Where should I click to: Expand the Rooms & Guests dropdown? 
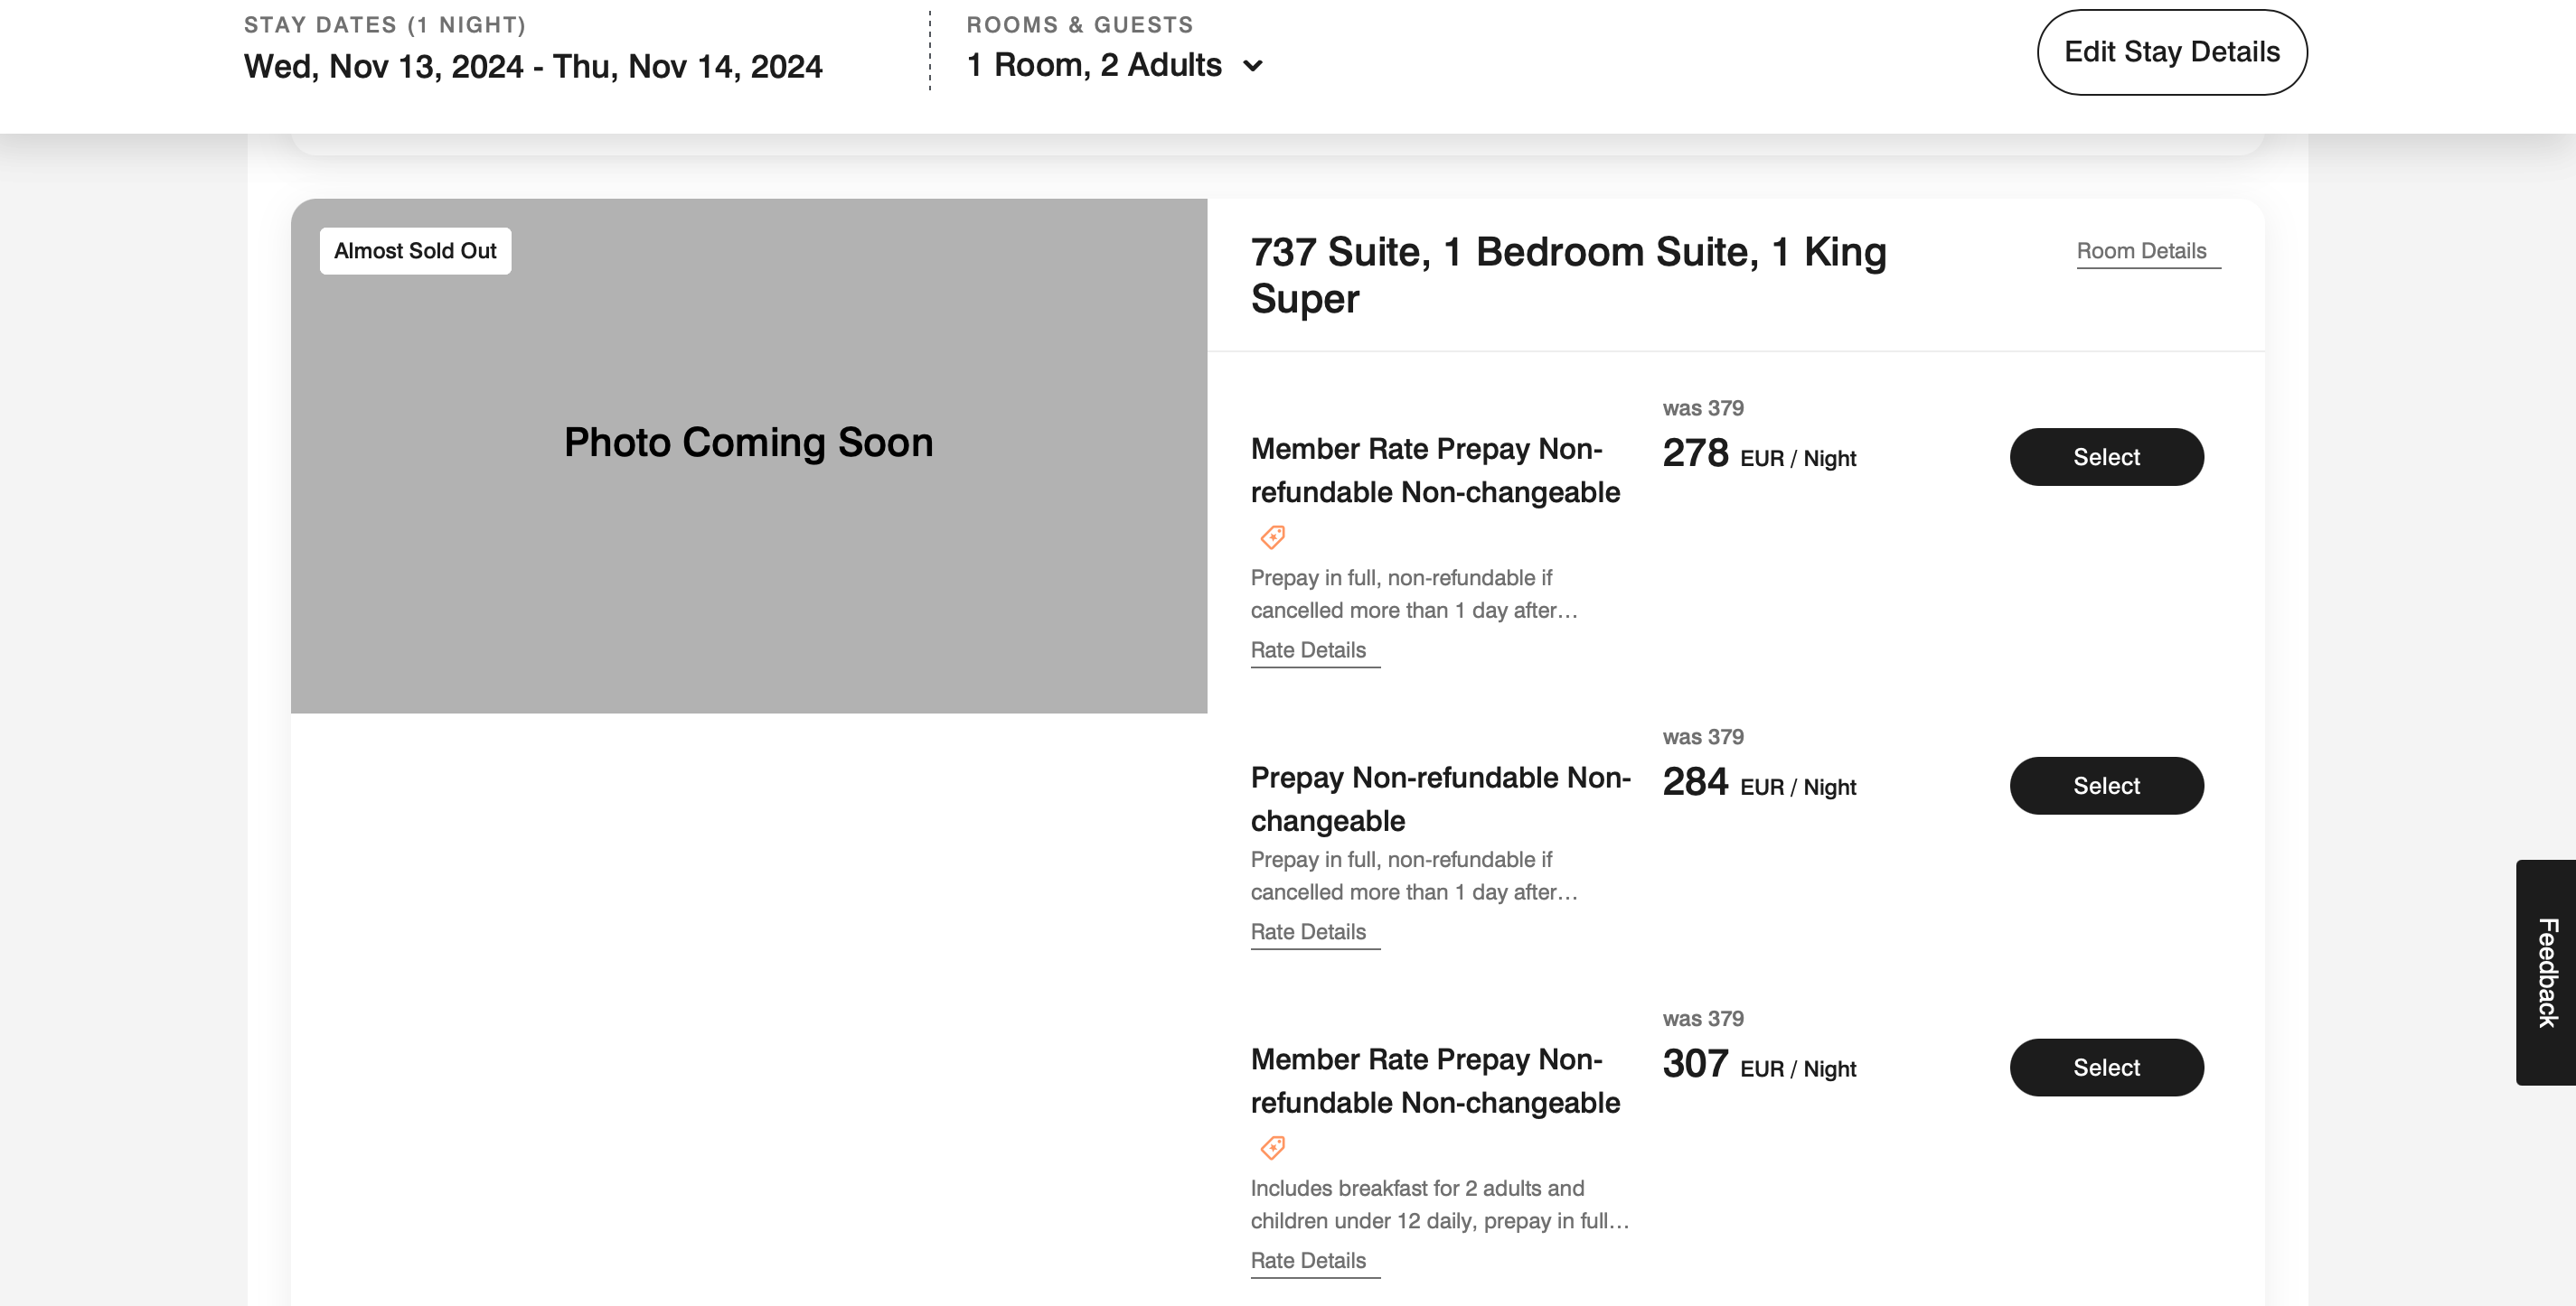click(1114, 65)
